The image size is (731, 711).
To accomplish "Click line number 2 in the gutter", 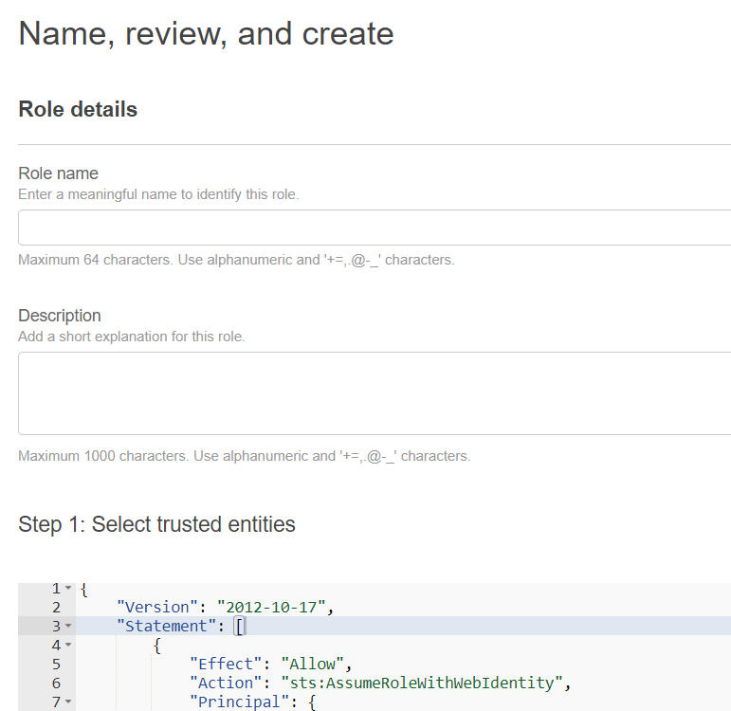I will [56, 607].
